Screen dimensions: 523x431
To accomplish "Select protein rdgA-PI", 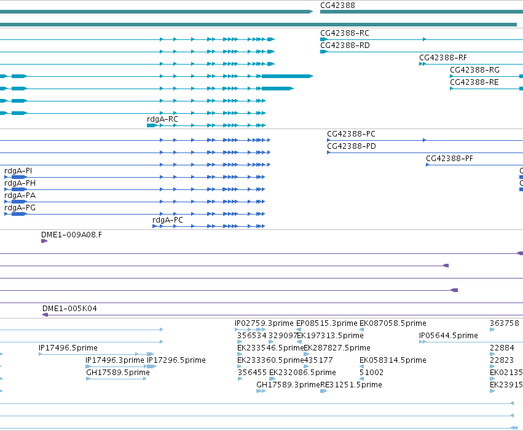I will click(x=18, y=171).
